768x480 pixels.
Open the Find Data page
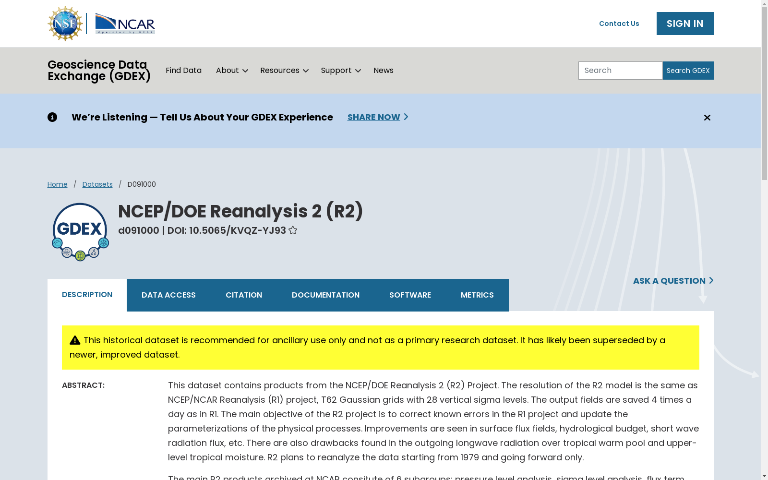coord(183,71)
